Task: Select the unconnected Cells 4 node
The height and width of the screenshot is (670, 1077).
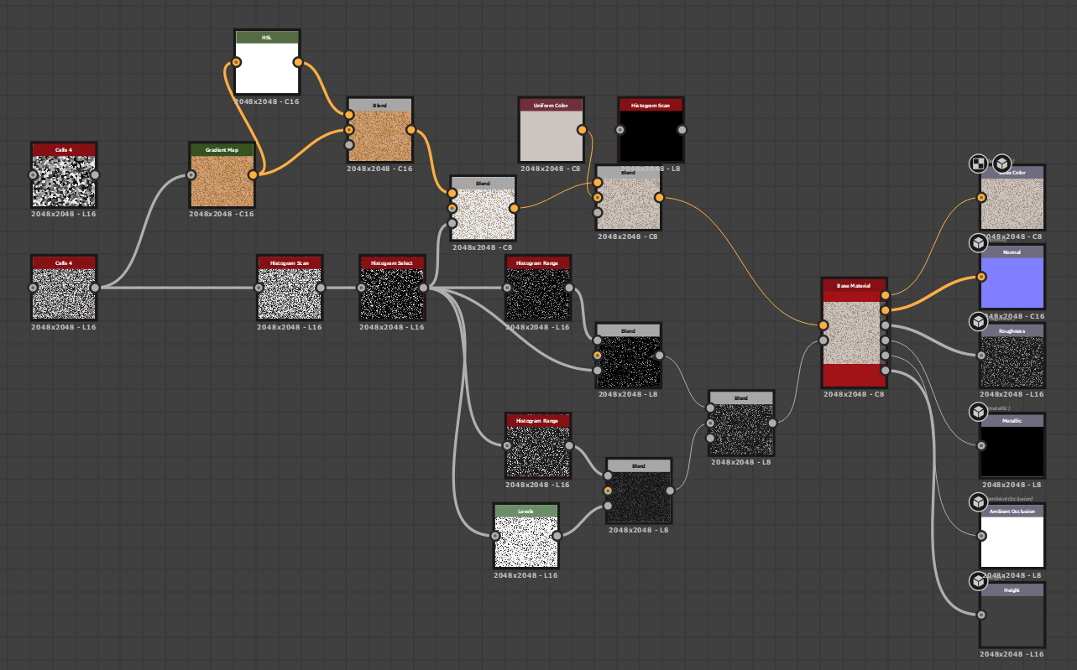Action: coord(64,175)
